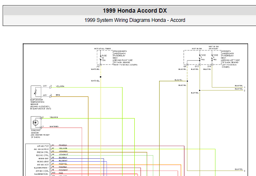Select the Fuse 13 symbol in passenger's fuse box

point(101,58)
